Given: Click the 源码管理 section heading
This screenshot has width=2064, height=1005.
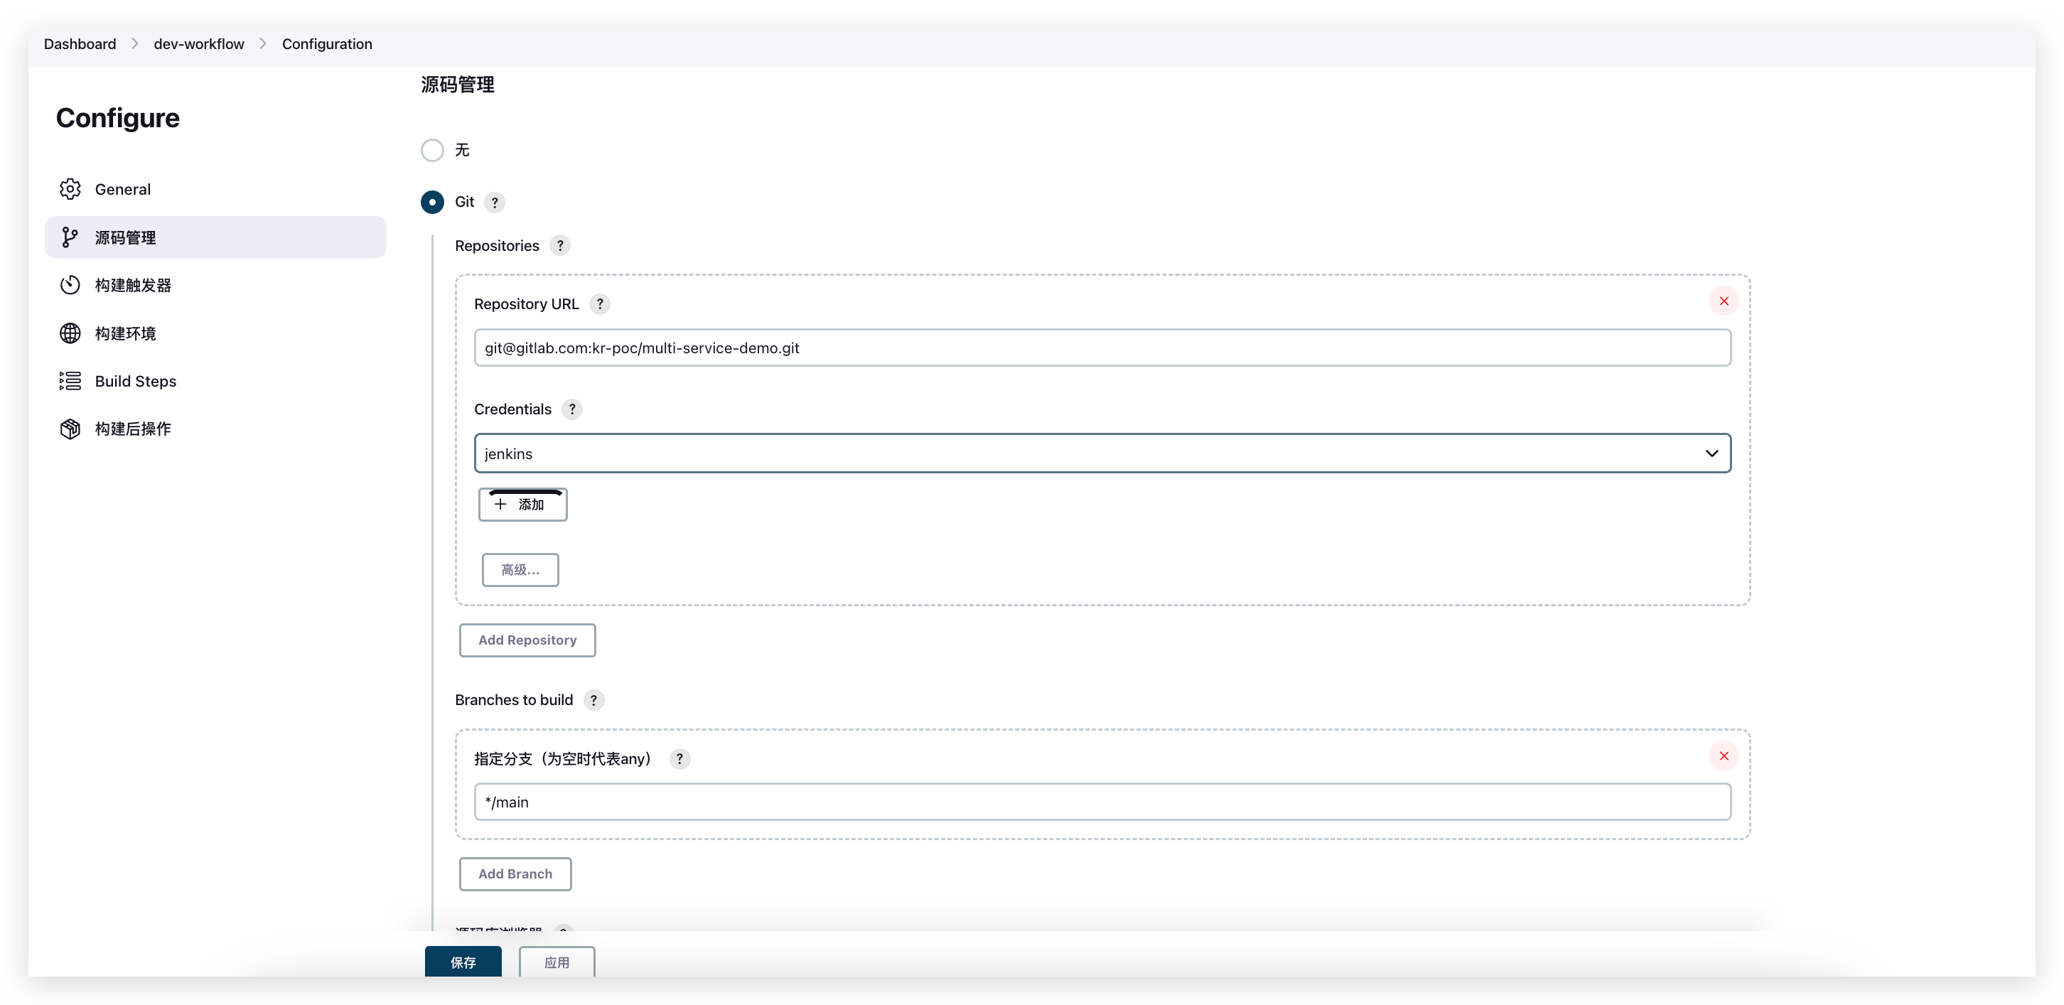Looking at the screenshot, I should point(458,85).
